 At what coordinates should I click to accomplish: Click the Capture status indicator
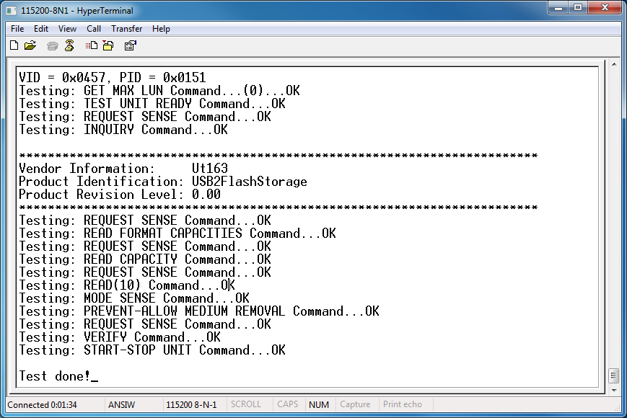point(355,404)
